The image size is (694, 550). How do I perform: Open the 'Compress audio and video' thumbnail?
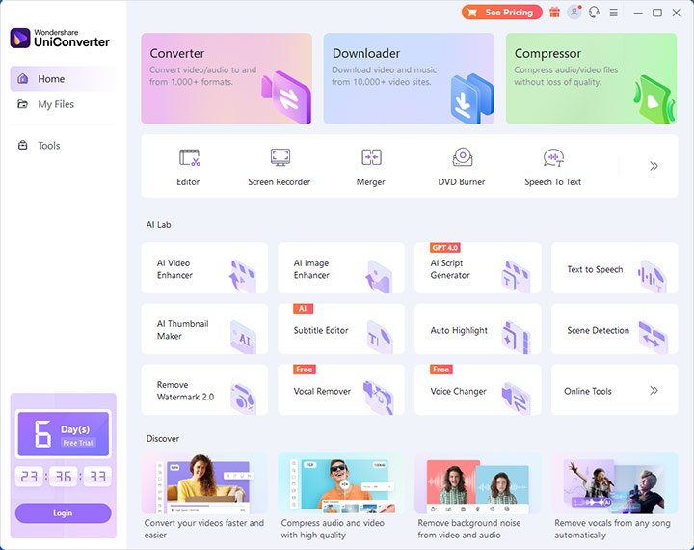pyautogui.click(x=341, y=483)
